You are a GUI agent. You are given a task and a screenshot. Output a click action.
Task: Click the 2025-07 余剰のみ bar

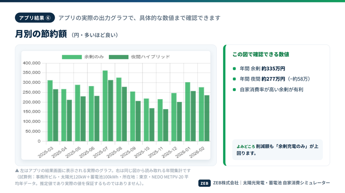(x=105, y=106)
